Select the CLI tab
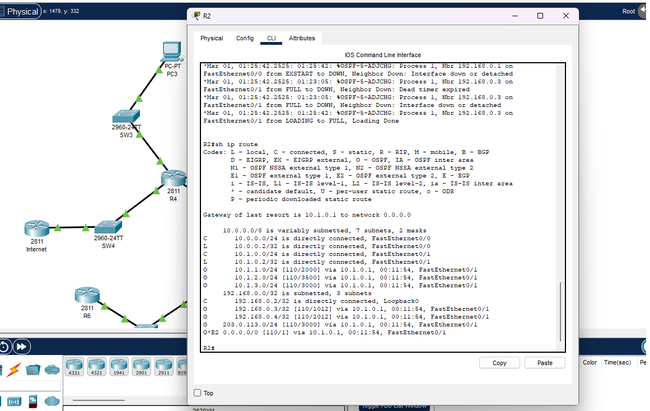Image resolution: width=650 pixels, height=411 pixels. pos(272,38)
